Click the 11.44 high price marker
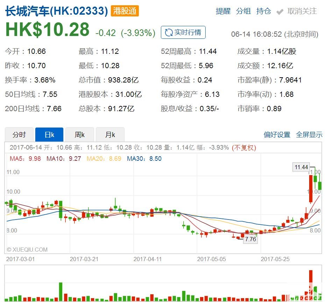 [301, 167]
